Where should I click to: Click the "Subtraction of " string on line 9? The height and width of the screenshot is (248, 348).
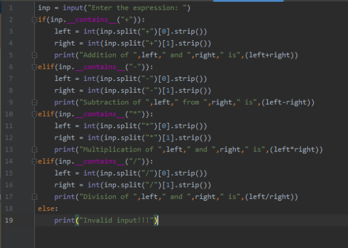point(114,102)
